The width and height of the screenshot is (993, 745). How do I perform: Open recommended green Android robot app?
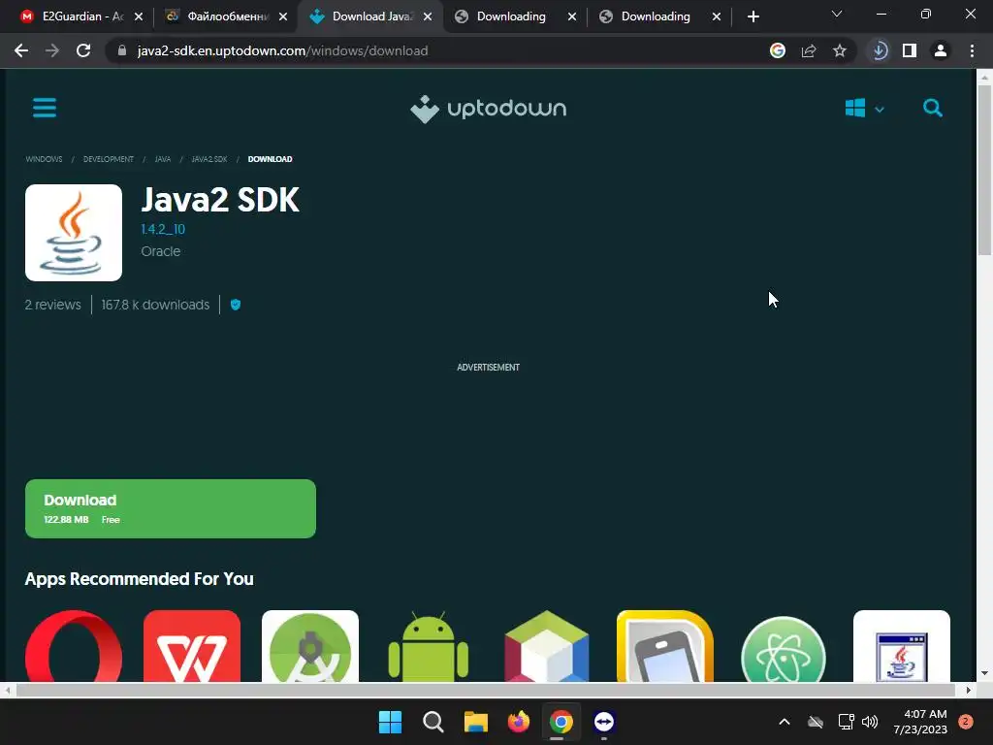(x=428, y=646)
